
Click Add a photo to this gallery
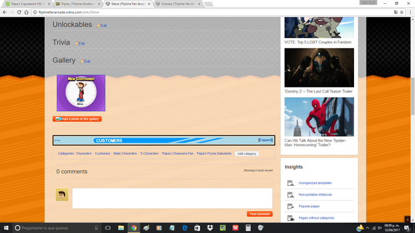77,119
